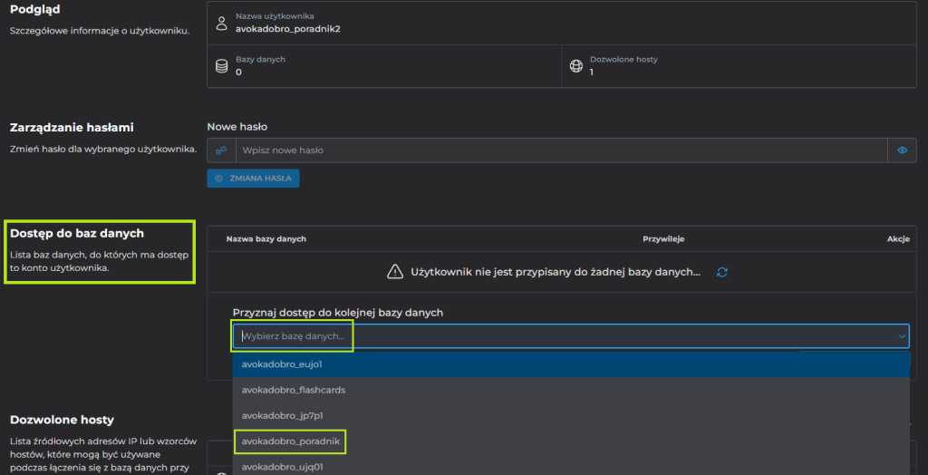Click the Przyznaj dostęp do kolejnej bazy danych label
This screenshot has width=928, height=475.
click(x=338, y=313)
